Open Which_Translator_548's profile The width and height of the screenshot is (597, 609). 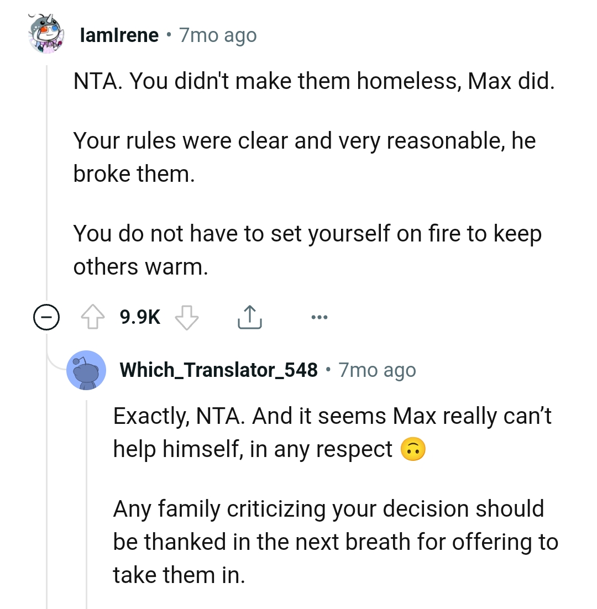[x=218, y=370]
